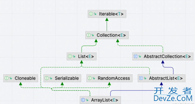The height and width of the screenshot is (104, 195).
Task: Click the lock icon on Collection<E>
Action: [x=93, y=35]
